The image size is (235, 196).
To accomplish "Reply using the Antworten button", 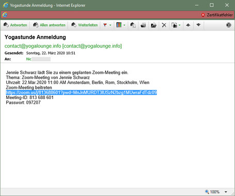I will (x=15, y=25).
